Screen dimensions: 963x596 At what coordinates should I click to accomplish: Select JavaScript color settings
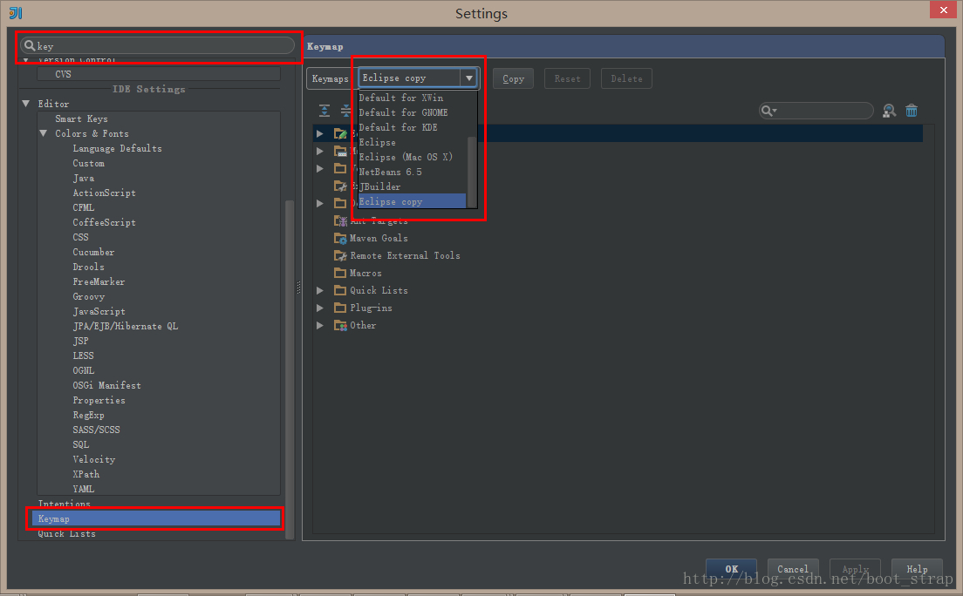(x=99, y=311)
